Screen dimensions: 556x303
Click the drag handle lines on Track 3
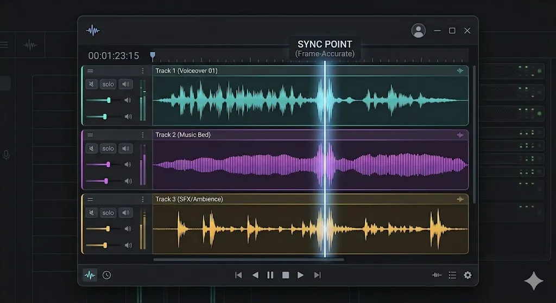90,199
